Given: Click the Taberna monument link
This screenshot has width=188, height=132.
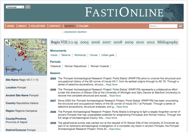Looking at the screenshot, I should click(66, 55).
